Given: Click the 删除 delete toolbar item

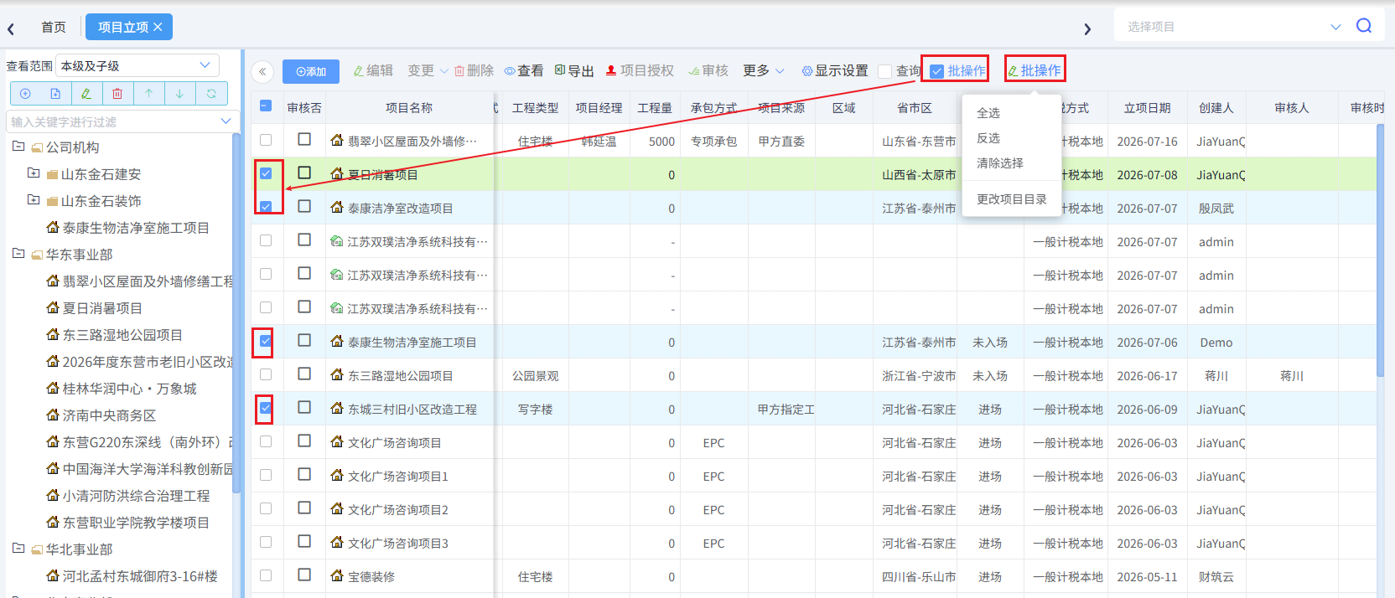Looking at the screenshot, I should click(474, 71).
